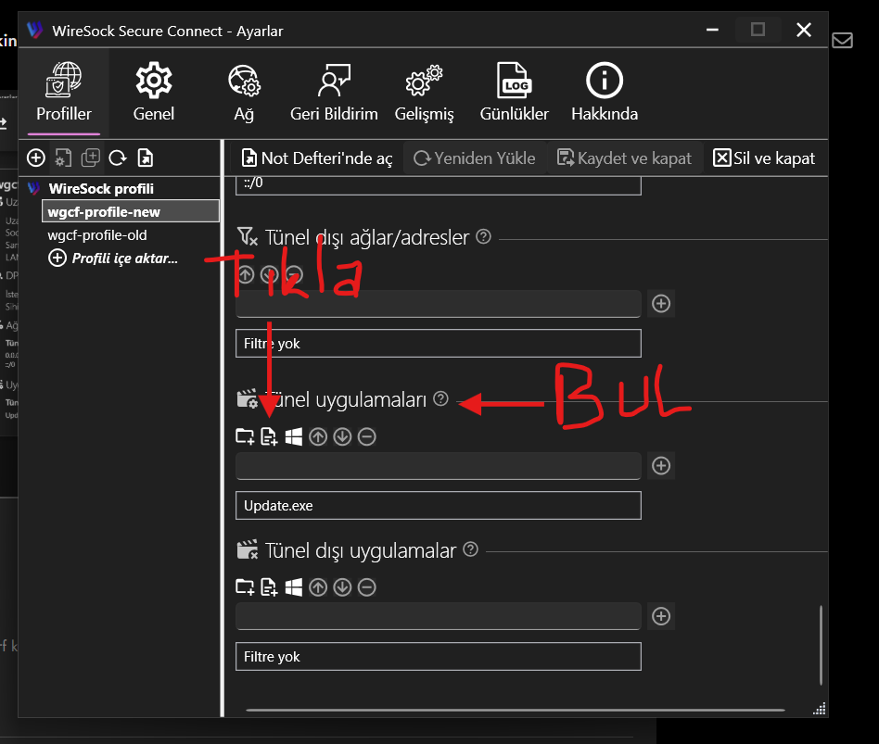Move up entry in Tünel dışı uygulamalar
The width and height of the screenshot is (879, 744).
[318, 587]
